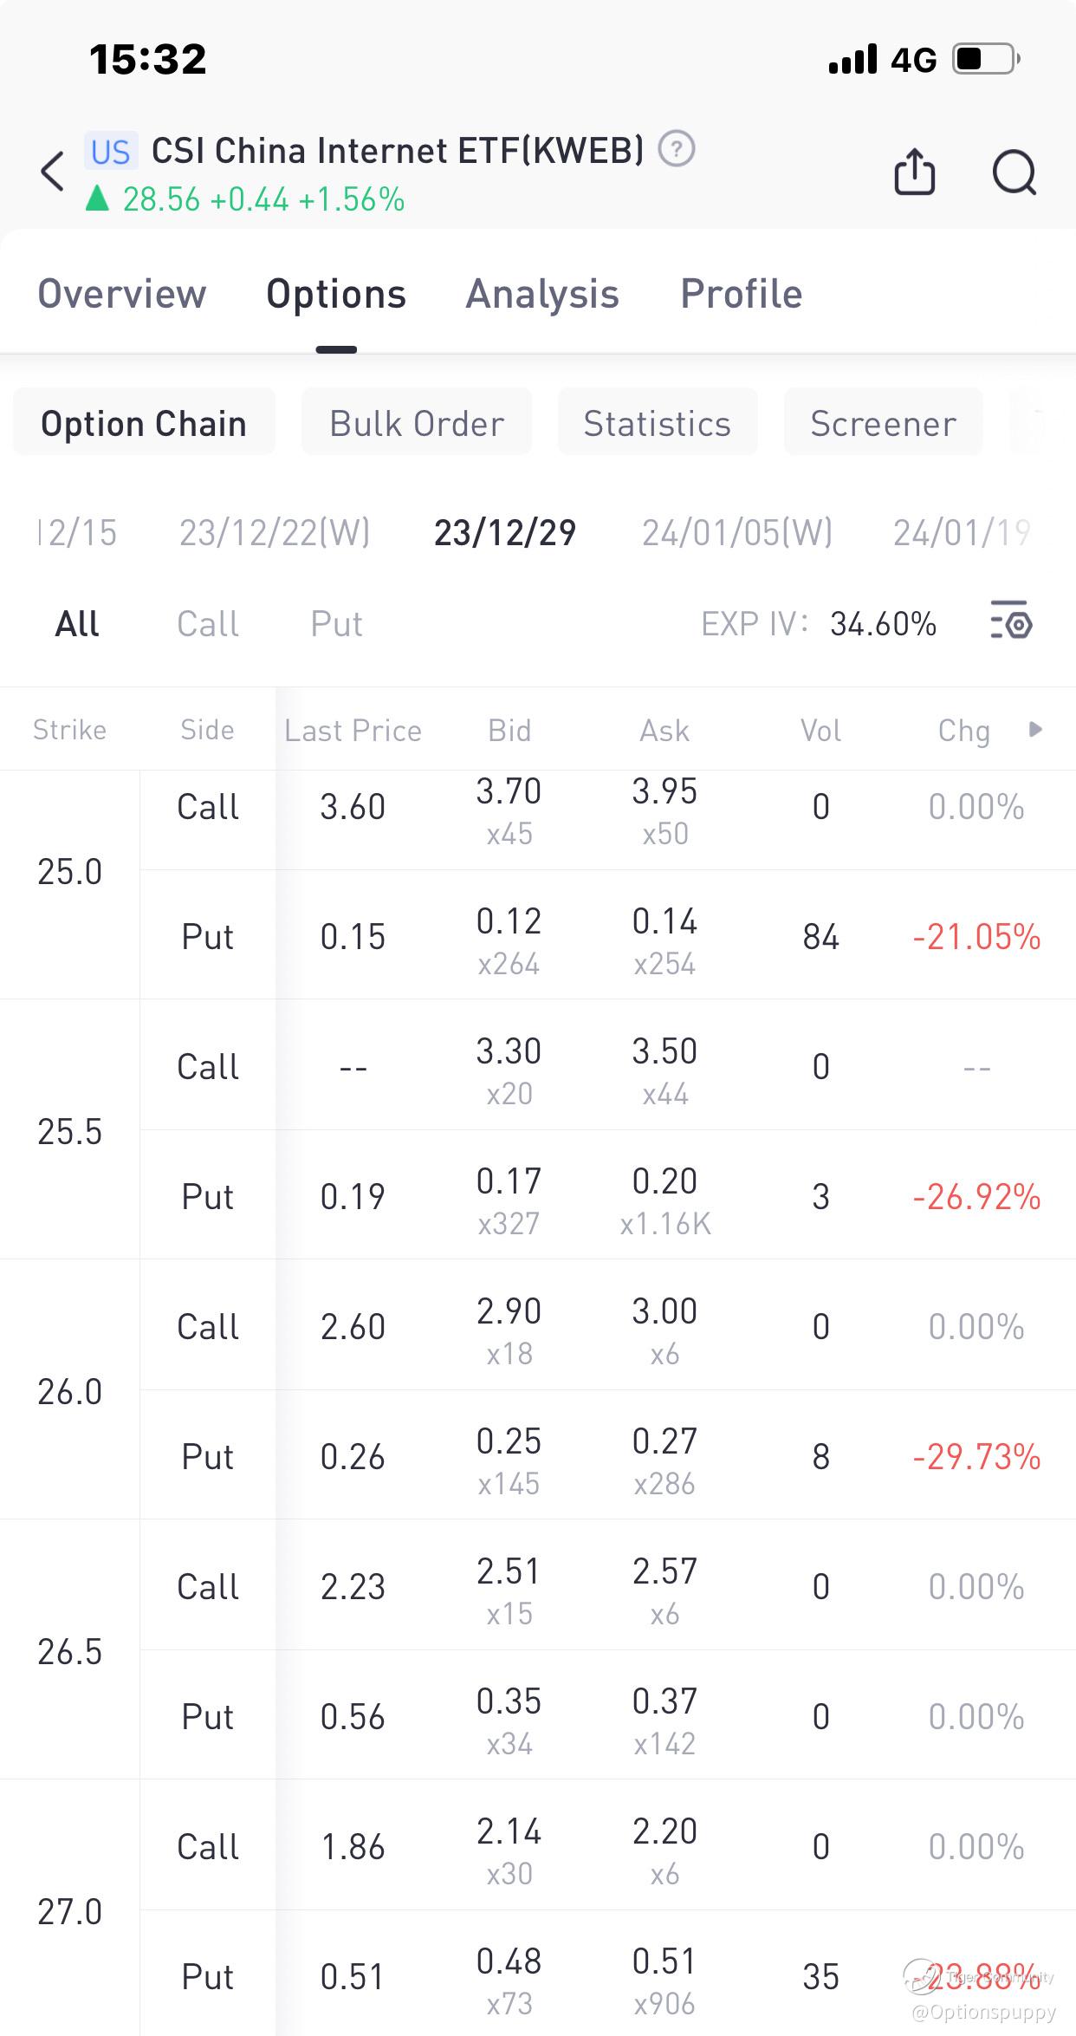The image size is (1076, 2036).
Task: Select the Bulk Order button
Action: click(417, 424)
